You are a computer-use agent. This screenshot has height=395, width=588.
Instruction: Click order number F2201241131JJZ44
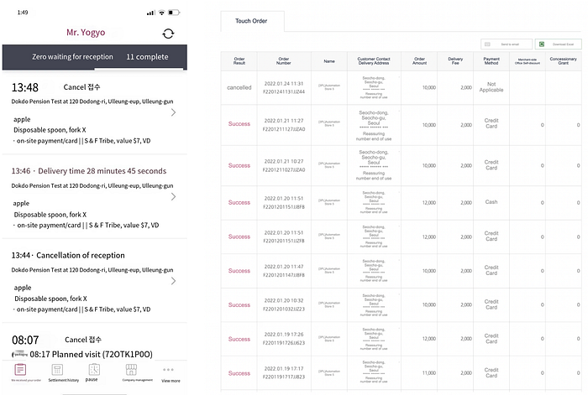284,91
